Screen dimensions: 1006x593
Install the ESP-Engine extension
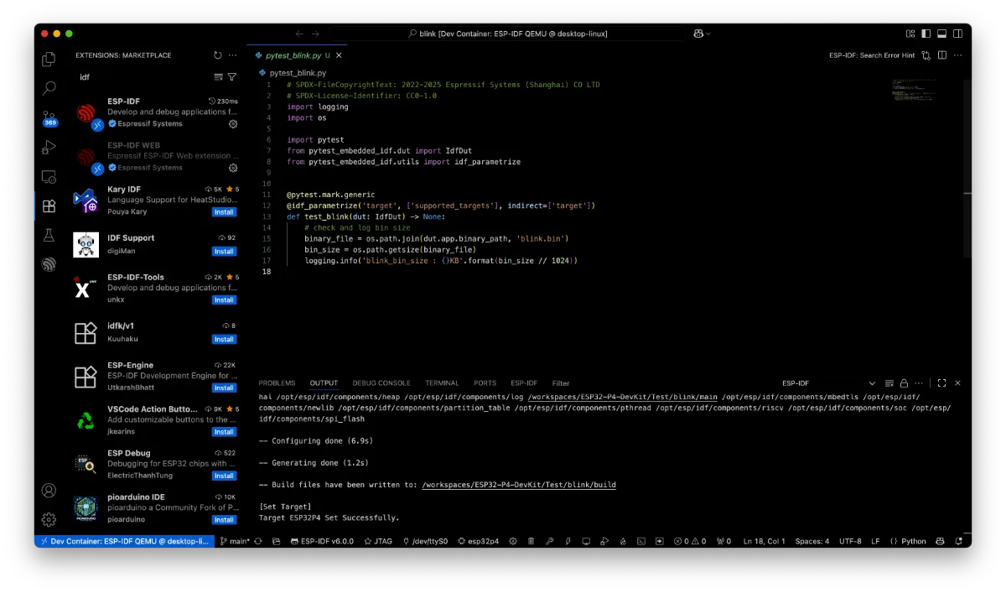coord(224,388)
